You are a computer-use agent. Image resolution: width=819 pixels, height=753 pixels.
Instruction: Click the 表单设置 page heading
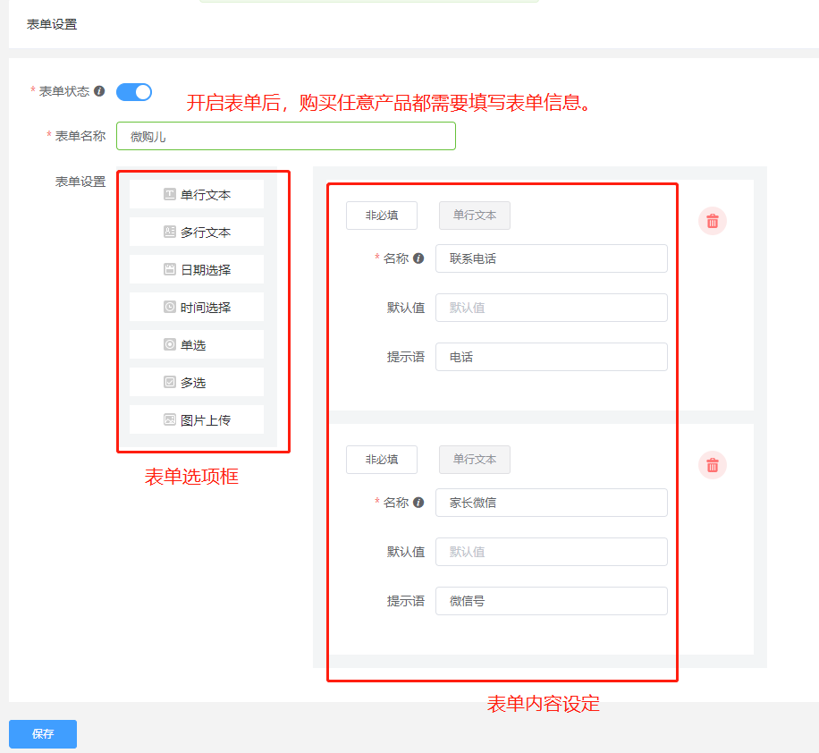(52, 24)
